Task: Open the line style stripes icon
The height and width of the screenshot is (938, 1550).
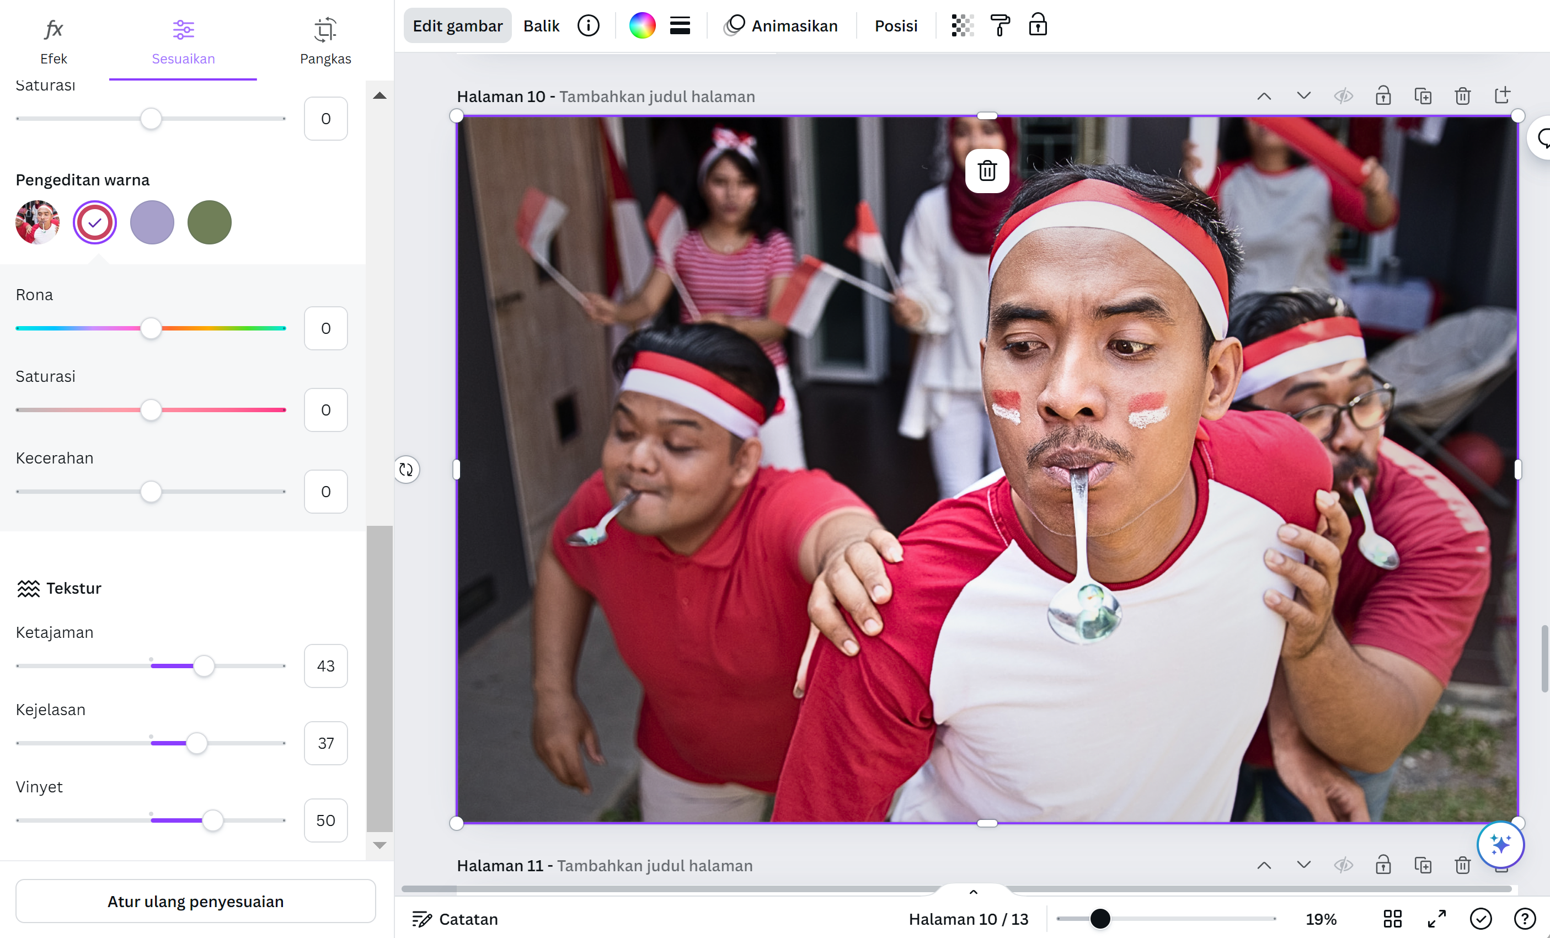Action: 680,26
